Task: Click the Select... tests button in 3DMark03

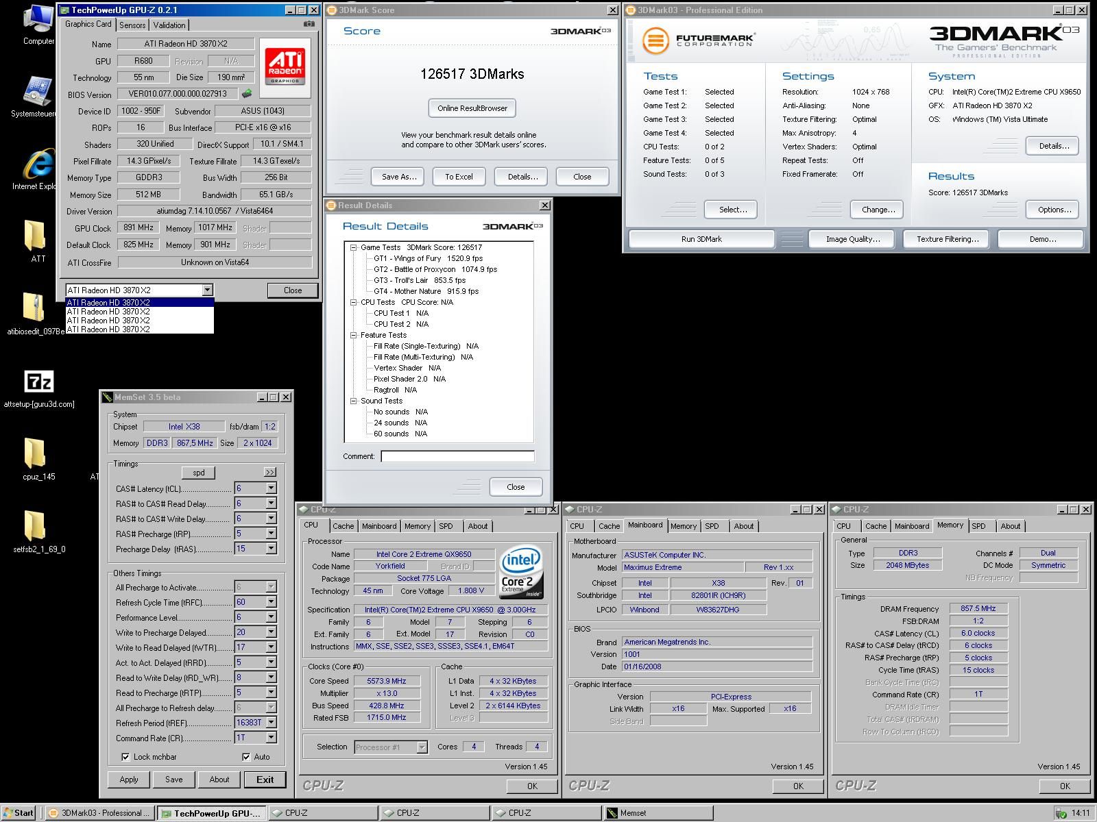Action: pyautogui.click(x=732, y=210)
